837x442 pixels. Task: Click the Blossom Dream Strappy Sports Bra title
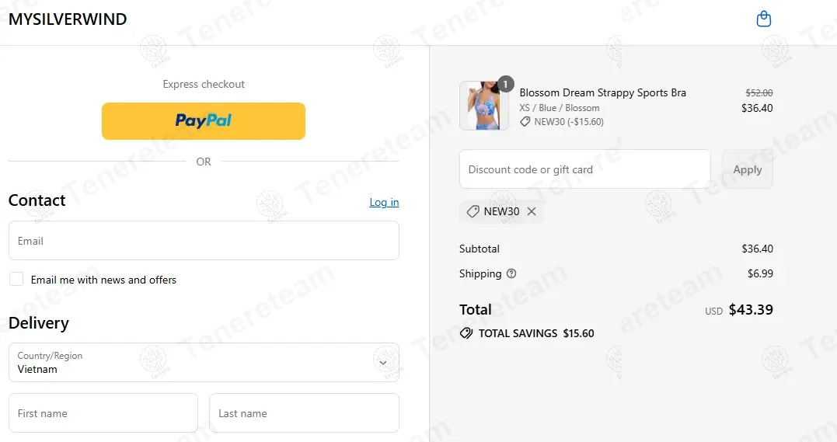pyautogui.click(x=602, y=93)
